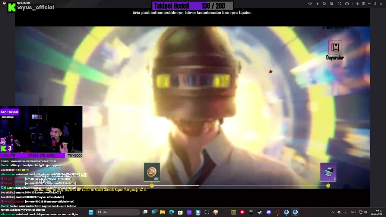Click the taskbar Ara search box

pos(118,212)
